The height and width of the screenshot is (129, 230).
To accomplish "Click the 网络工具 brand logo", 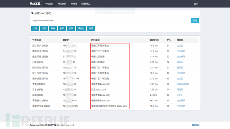I will coord(35,4).
